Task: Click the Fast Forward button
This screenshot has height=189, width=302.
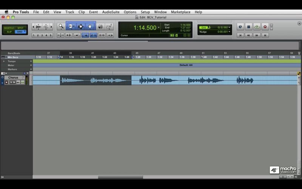Action: [x=257, y=35]
